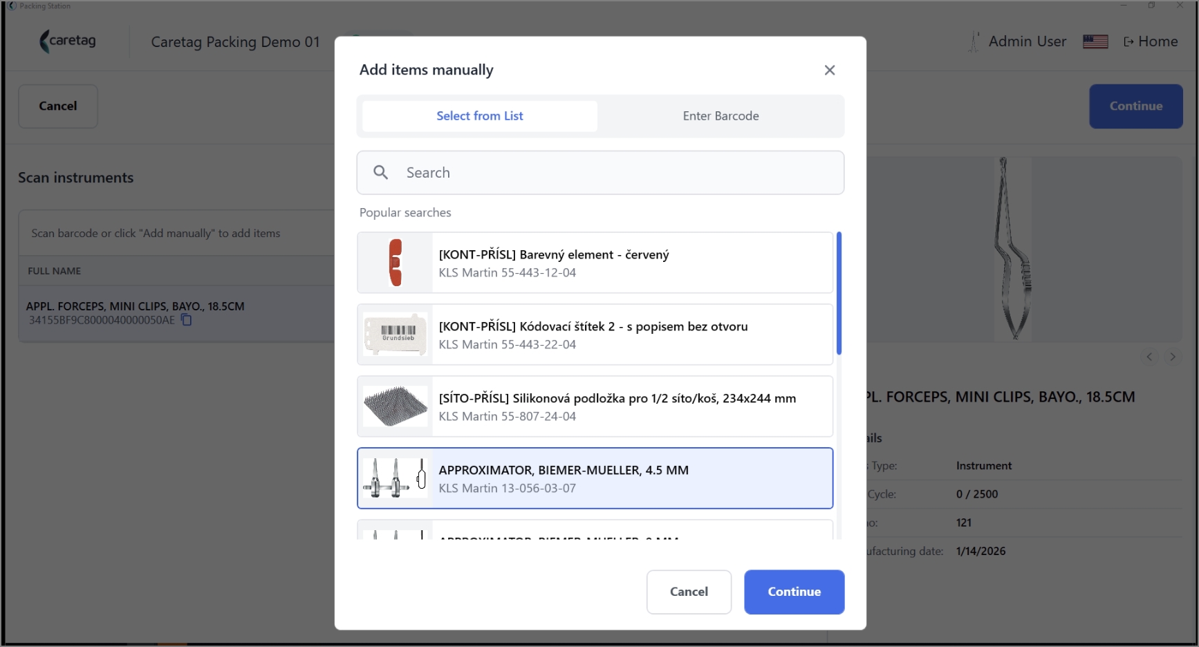Click the top-right Continue button behind the dialog
1199x647 pixels.
(x=1136, y=106)
